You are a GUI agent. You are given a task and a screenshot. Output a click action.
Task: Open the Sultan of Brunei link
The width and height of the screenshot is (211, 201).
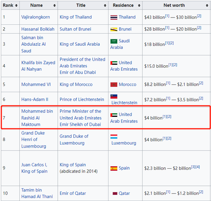click(75, 29)
